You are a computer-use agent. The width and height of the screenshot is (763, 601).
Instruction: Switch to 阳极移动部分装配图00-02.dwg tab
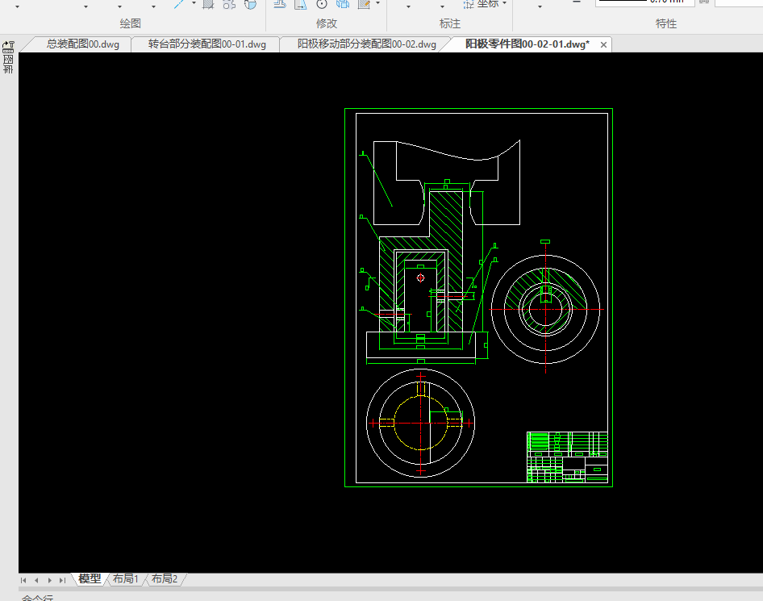(366, 44)
